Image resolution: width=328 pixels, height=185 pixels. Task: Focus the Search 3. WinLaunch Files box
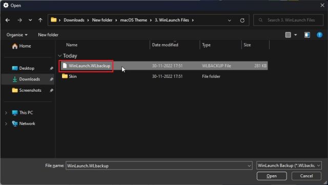pos(288,20)
